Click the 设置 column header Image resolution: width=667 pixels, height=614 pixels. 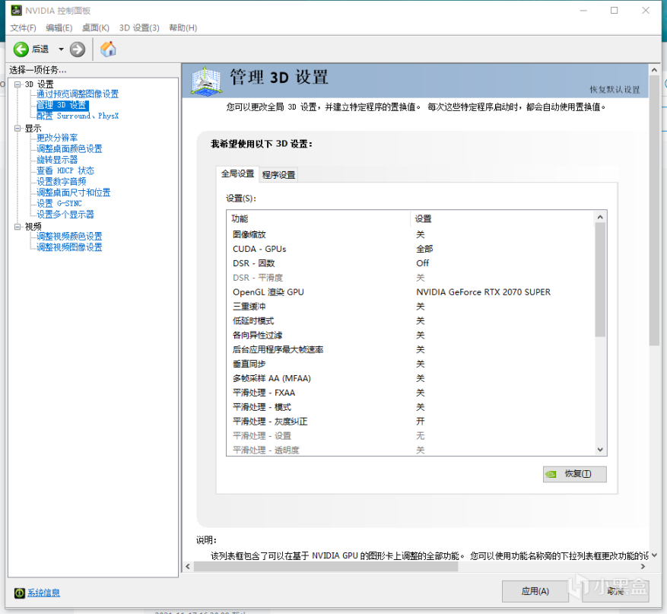[x=502, y=218]
